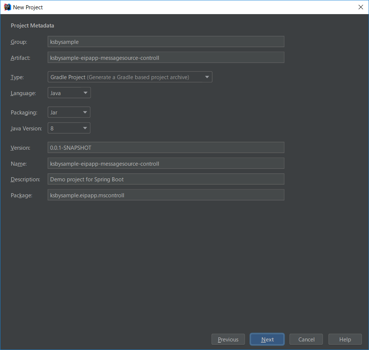Go back with the Previous button

click(228, 339)
